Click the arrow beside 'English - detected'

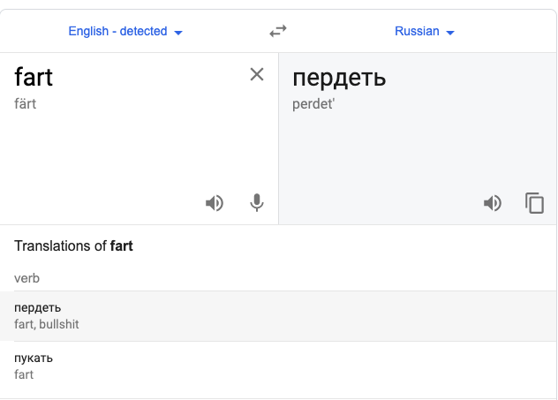pos(178,33)
